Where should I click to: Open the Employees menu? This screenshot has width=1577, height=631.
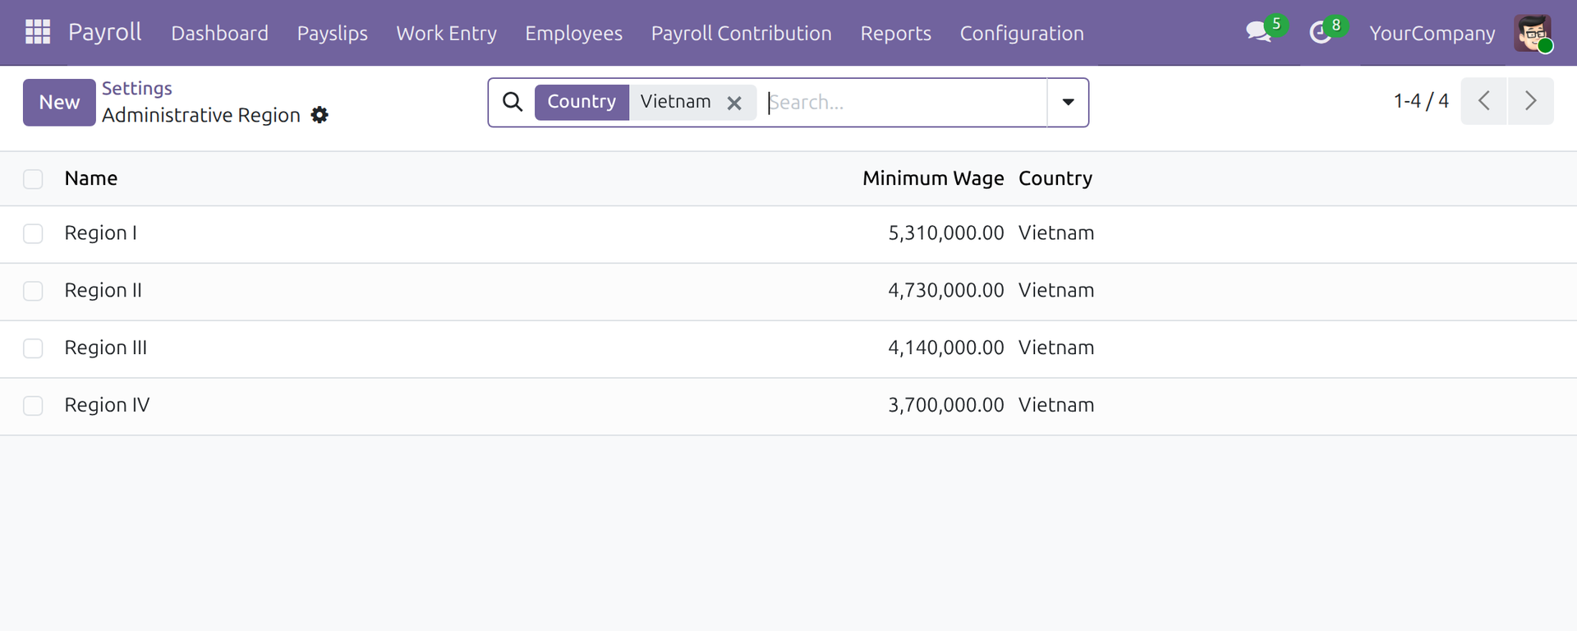[574, 34]
